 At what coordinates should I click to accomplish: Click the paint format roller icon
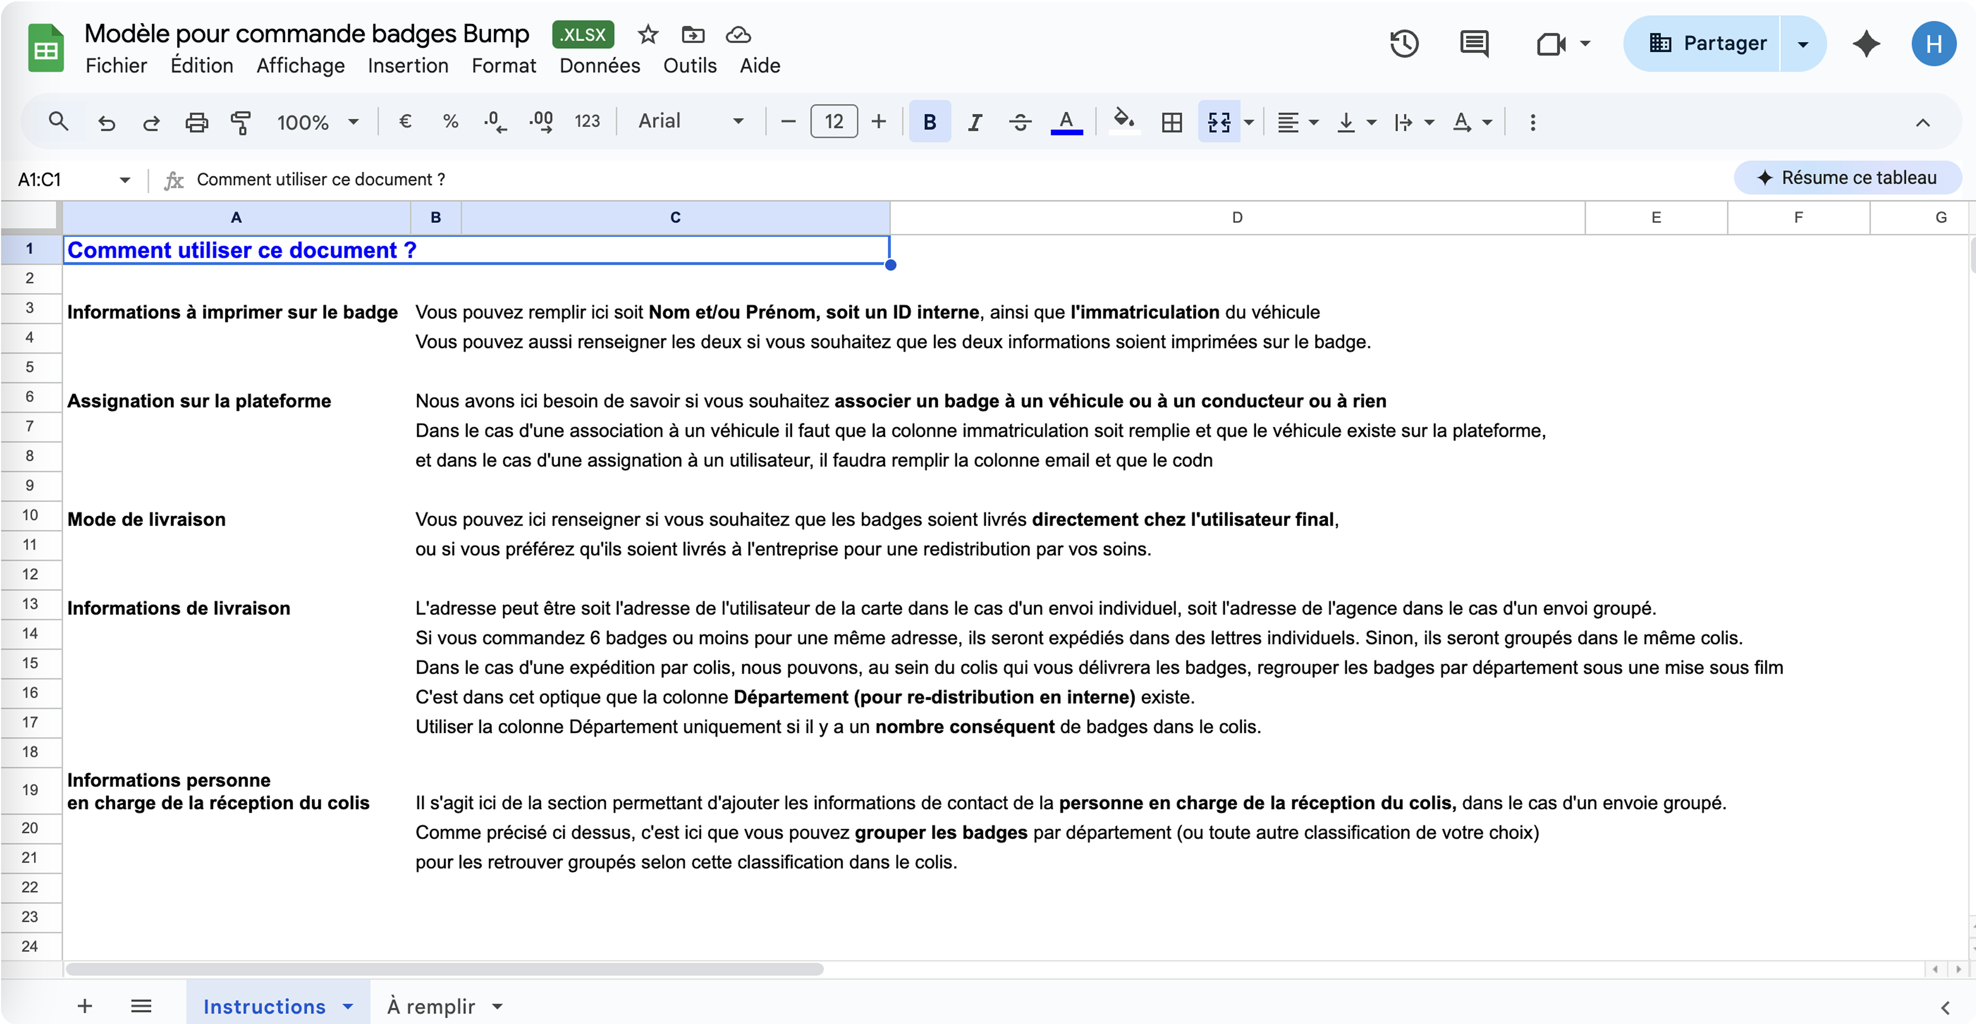click(241, 122)
